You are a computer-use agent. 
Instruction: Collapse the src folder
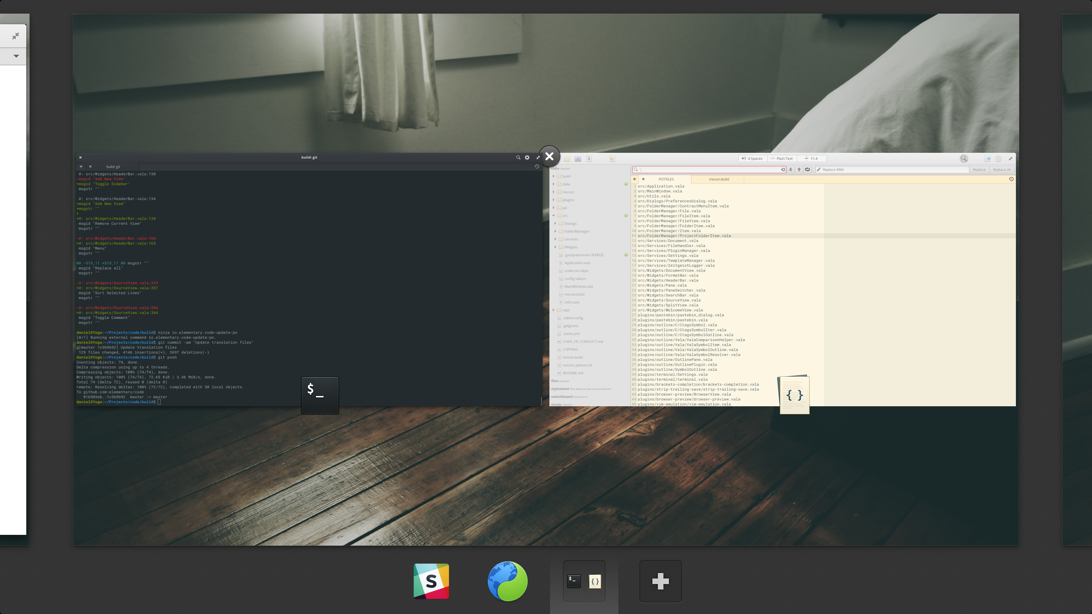(x=554, y=215)
